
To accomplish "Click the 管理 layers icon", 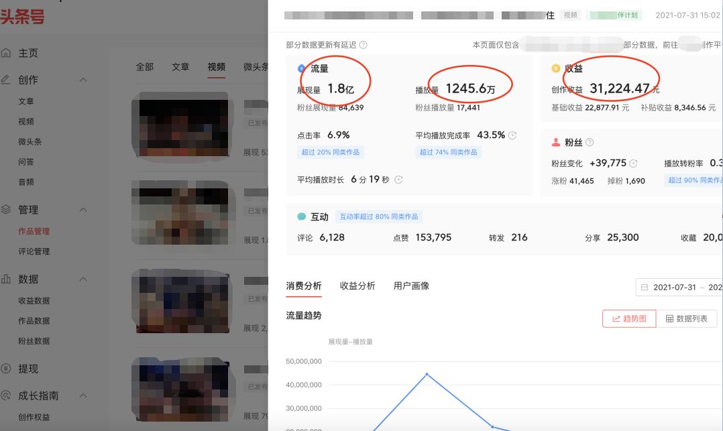I will (6, 210).
